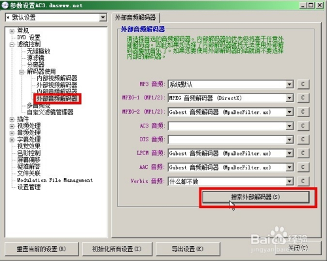Click the 重置当前的设置(R) button
The height and width of the screenshot is (261, 327).
tap(41, 249)
